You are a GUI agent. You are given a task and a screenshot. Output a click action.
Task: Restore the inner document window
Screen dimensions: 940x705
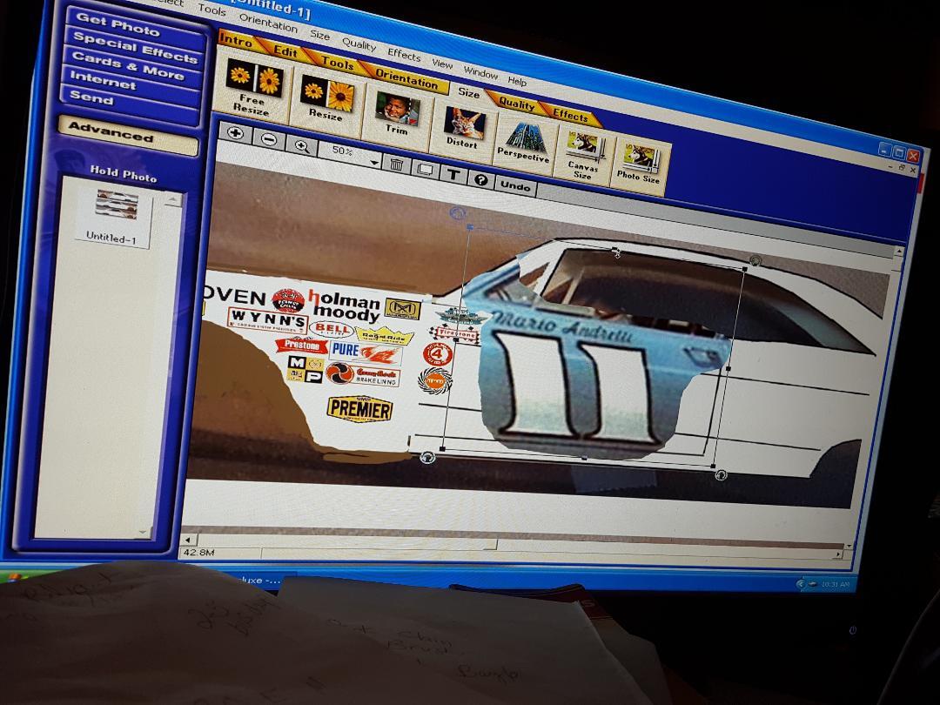coord(903,169)
